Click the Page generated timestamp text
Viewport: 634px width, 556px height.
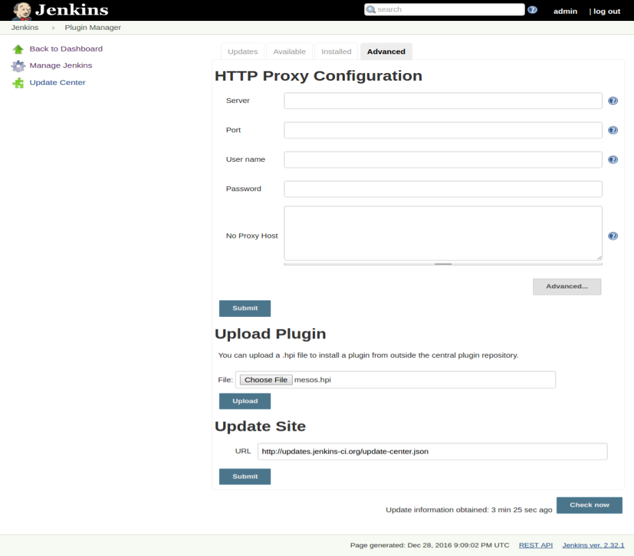[430, 546]
